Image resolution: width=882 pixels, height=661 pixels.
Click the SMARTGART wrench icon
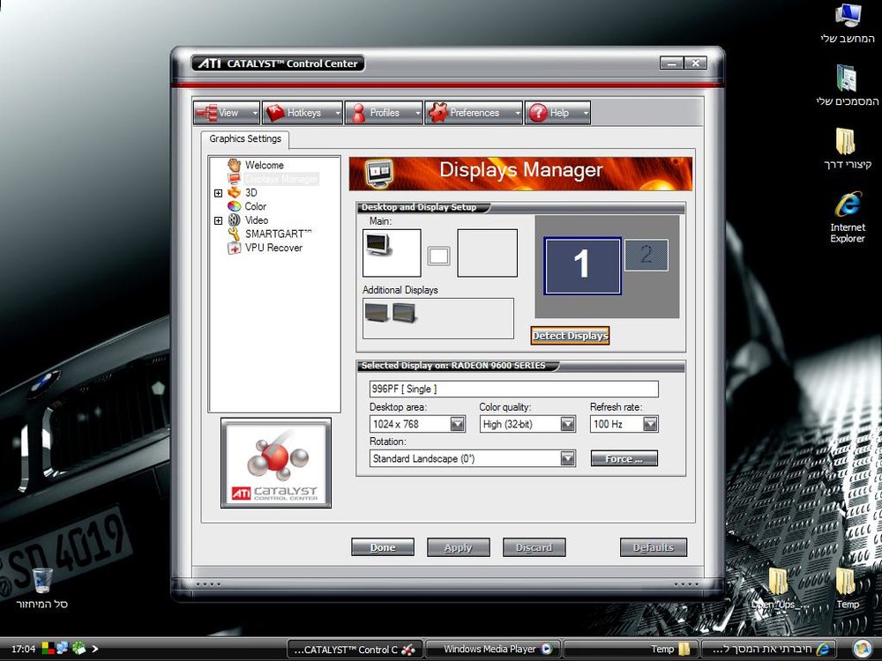pyautogui.click(x=234, y=234)
